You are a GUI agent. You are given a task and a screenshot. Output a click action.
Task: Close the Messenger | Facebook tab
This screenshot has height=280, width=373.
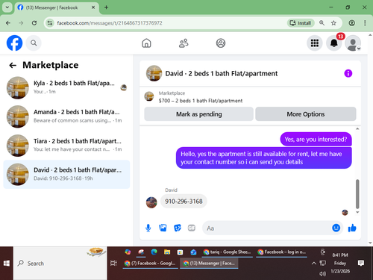click(93, 7)
